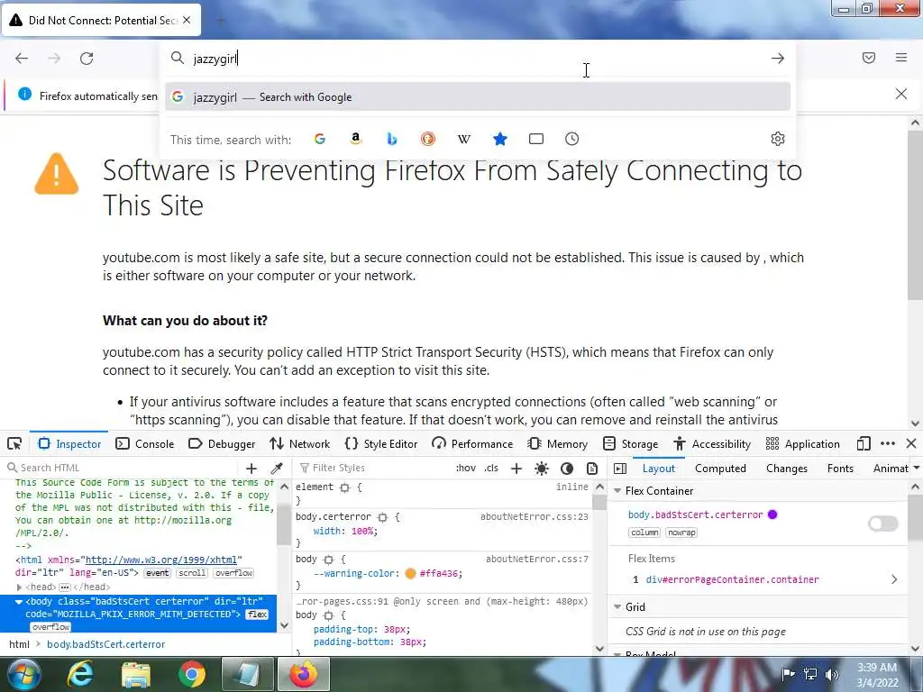Show more sidebar tabs dropdown arrow
The height and width of the screenshot is (692, 923).
(x=916, y=469)
